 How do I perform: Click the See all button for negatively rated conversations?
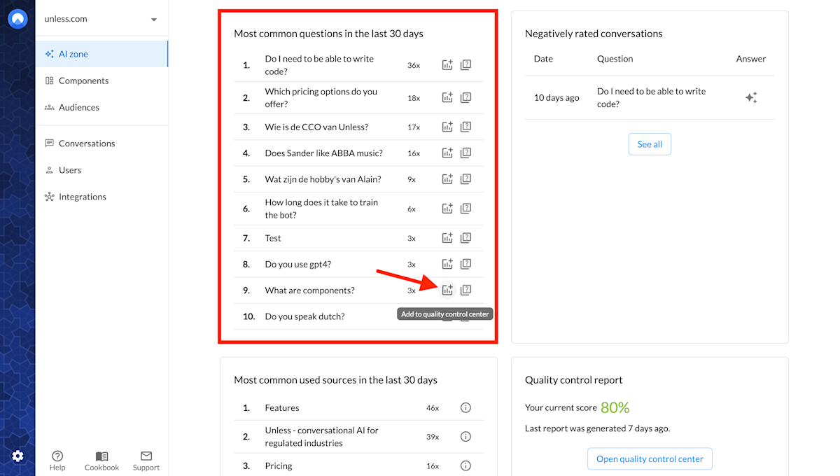(x=650, y=144)
